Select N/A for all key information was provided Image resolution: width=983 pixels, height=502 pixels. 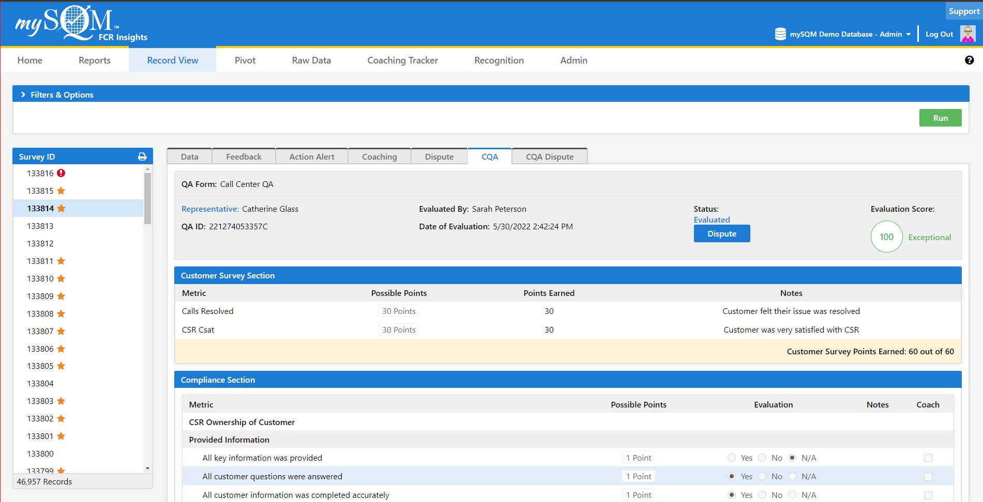pos(793,458)
